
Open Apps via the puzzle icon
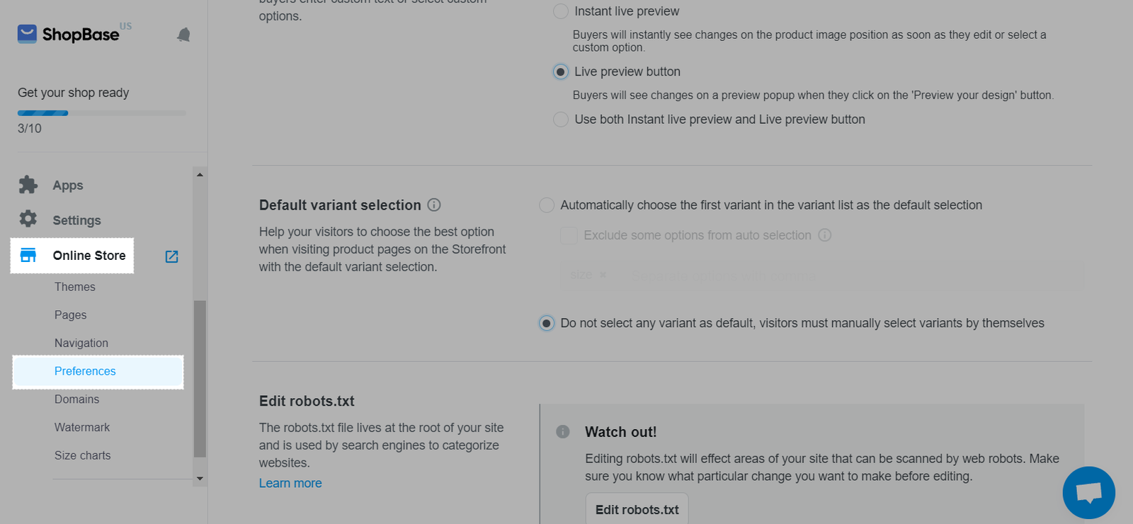(28, 185)
